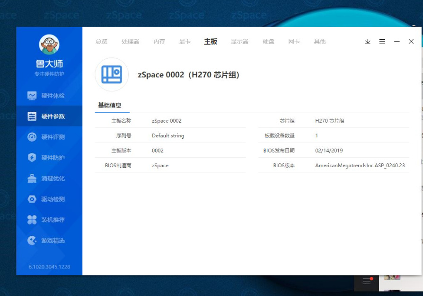Click the 鲁大师 app name text
Screen dimensions: 423x296
[x=49, y=64]
